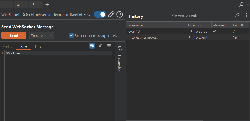Open the message editor hamburger menu
The image size is (250, 121).
(109, 46)
